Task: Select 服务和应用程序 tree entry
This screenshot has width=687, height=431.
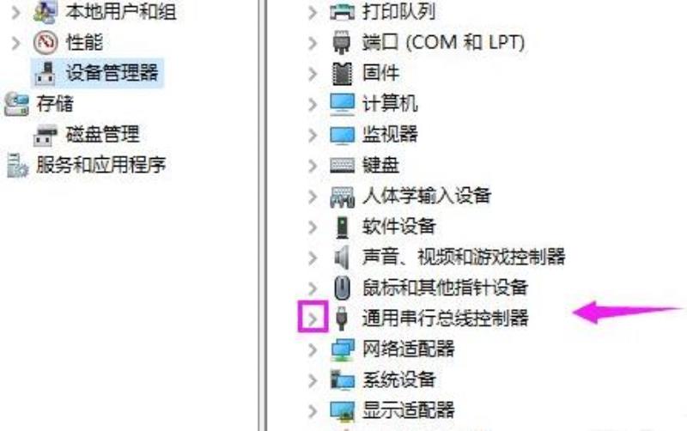Action: 100,165
